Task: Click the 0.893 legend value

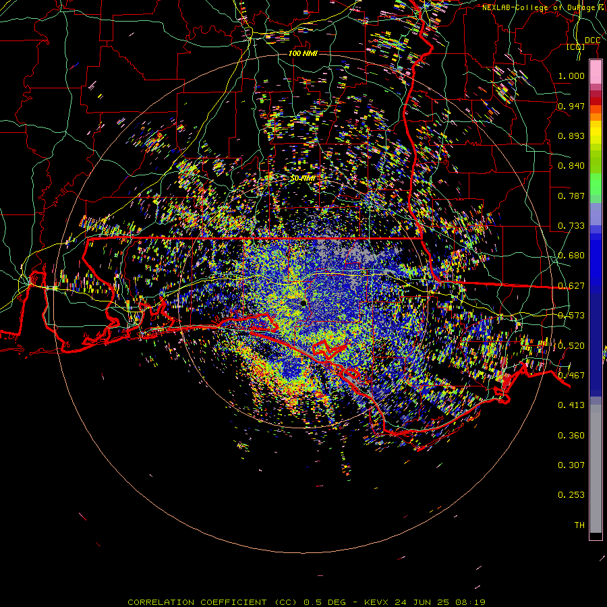Action: [571, 136]
